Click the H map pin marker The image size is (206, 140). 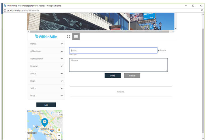[45, 122]
